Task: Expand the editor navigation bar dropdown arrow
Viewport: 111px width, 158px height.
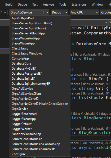Action: pos(106,23)
